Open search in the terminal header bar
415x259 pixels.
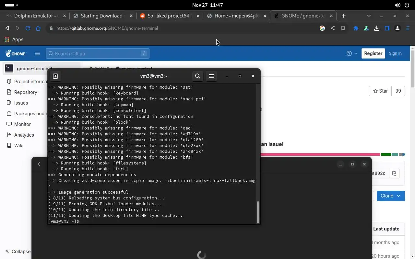[198, 76]
